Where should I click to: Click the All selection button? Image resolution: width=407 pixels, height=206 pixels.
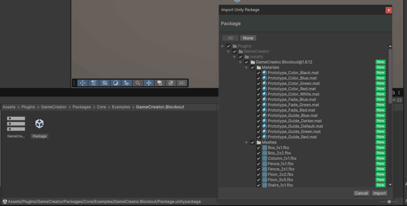[x=230, y=38]
